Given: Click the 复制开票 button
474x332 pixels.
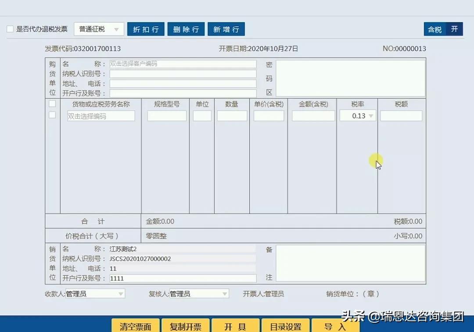Looking at the screenshot, I should click(x=186, y=326).
